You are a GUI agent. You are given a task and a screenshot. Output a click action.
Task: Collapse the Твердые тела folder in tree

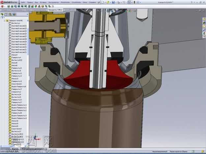[x=5, y=20]
